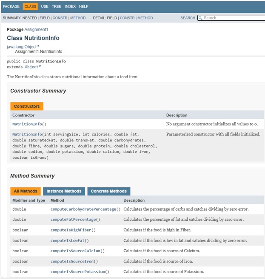Click the class summary sentence about nutritional information
The width and height of the screenshot is (265, 279).
click(x=73, y=77)
